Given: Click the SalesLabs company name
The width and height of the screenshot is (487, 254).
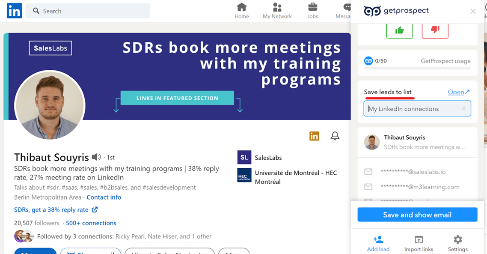Looking at the screenshot, I should tap(268, 158).
